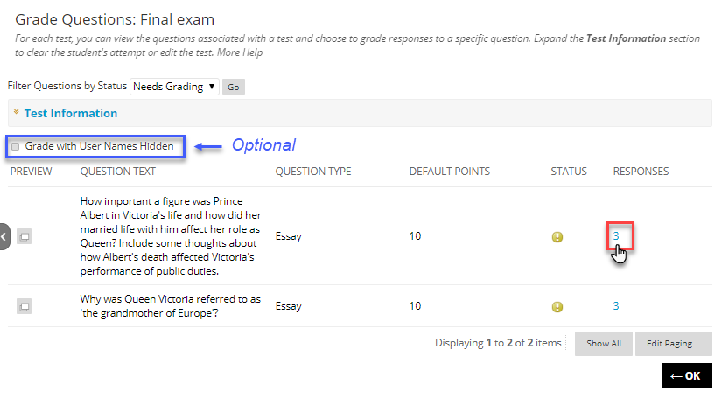
Task: Open the More Help link
Action: tap(240, 53)
